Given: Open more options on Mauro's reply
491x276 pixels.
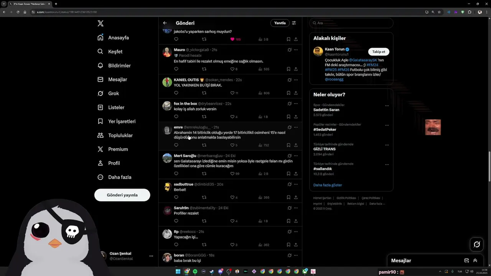Looking at the screenshot, I should 296,50.
